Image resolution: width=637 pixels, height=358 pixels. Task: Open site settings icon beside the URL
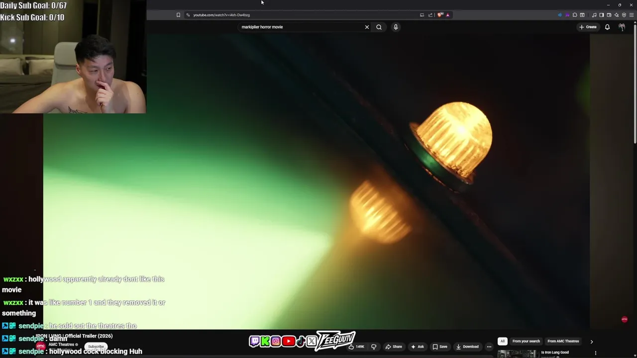coord(188,15)
